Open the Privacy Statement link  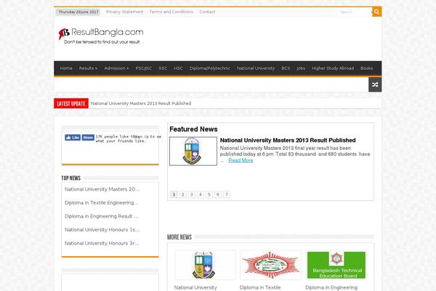(x=124, y=12)
